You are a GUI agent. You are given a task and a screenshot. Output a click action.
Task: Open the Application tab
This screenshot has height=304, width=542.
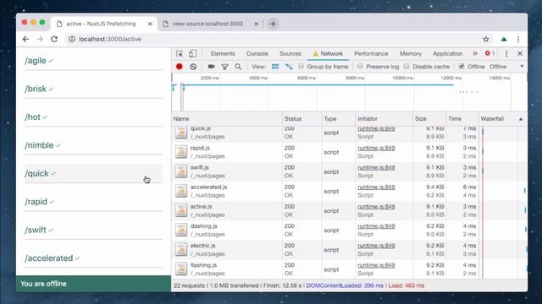[x=448, y=54]
